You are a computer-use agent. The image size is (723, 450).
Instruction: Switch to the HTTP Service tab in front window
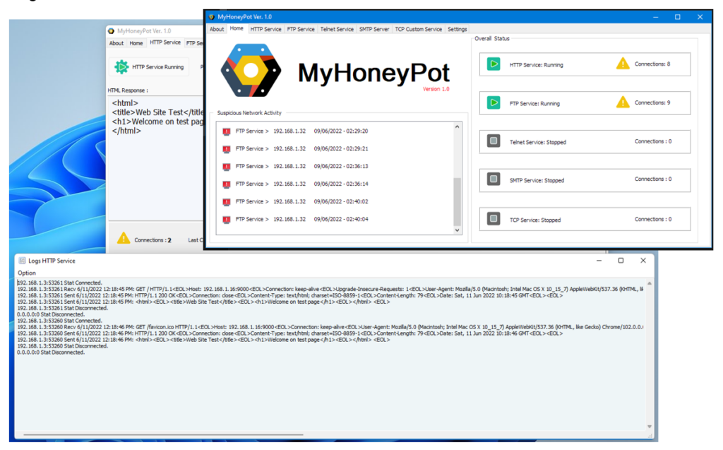(265, 29)
